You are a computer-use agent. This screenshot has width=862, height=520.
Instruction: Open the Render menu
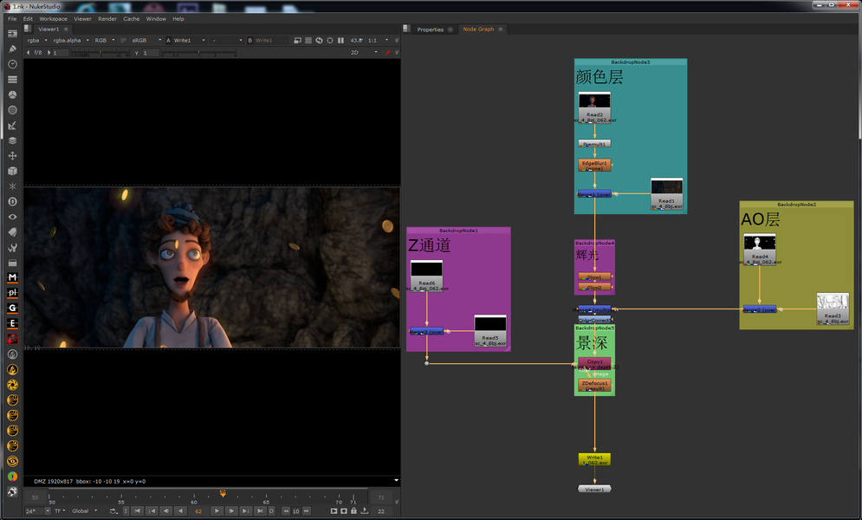(x=107, y=19)
